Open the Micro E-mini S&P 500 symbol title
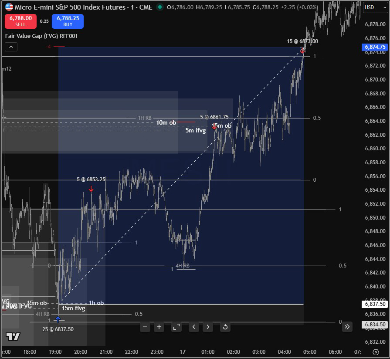390x359 pixels. 83,7
